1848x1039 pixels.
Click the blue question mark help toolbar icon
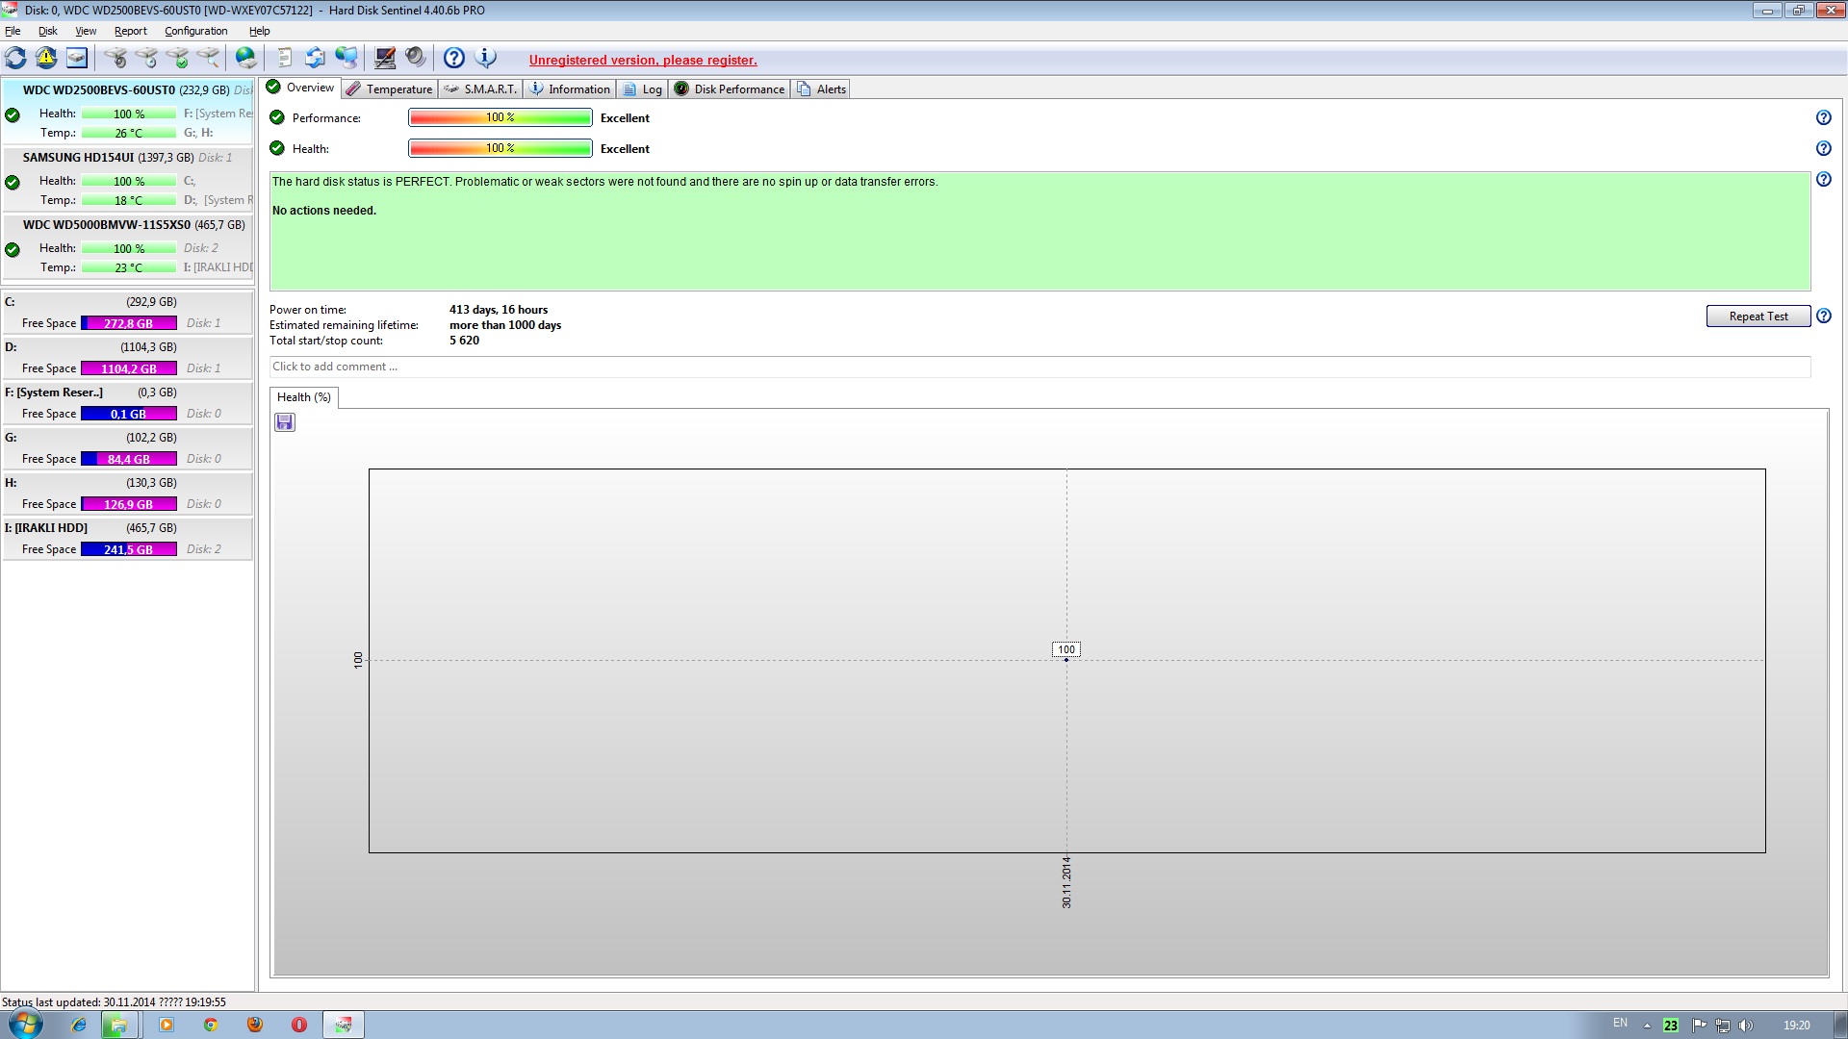[454, 58]
